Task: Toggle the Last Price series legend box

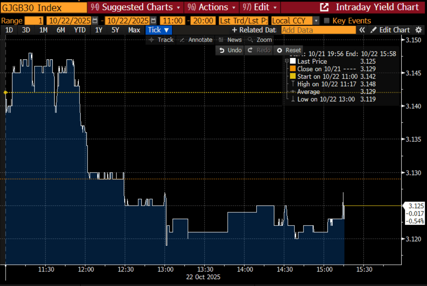Action: [292, 61]
